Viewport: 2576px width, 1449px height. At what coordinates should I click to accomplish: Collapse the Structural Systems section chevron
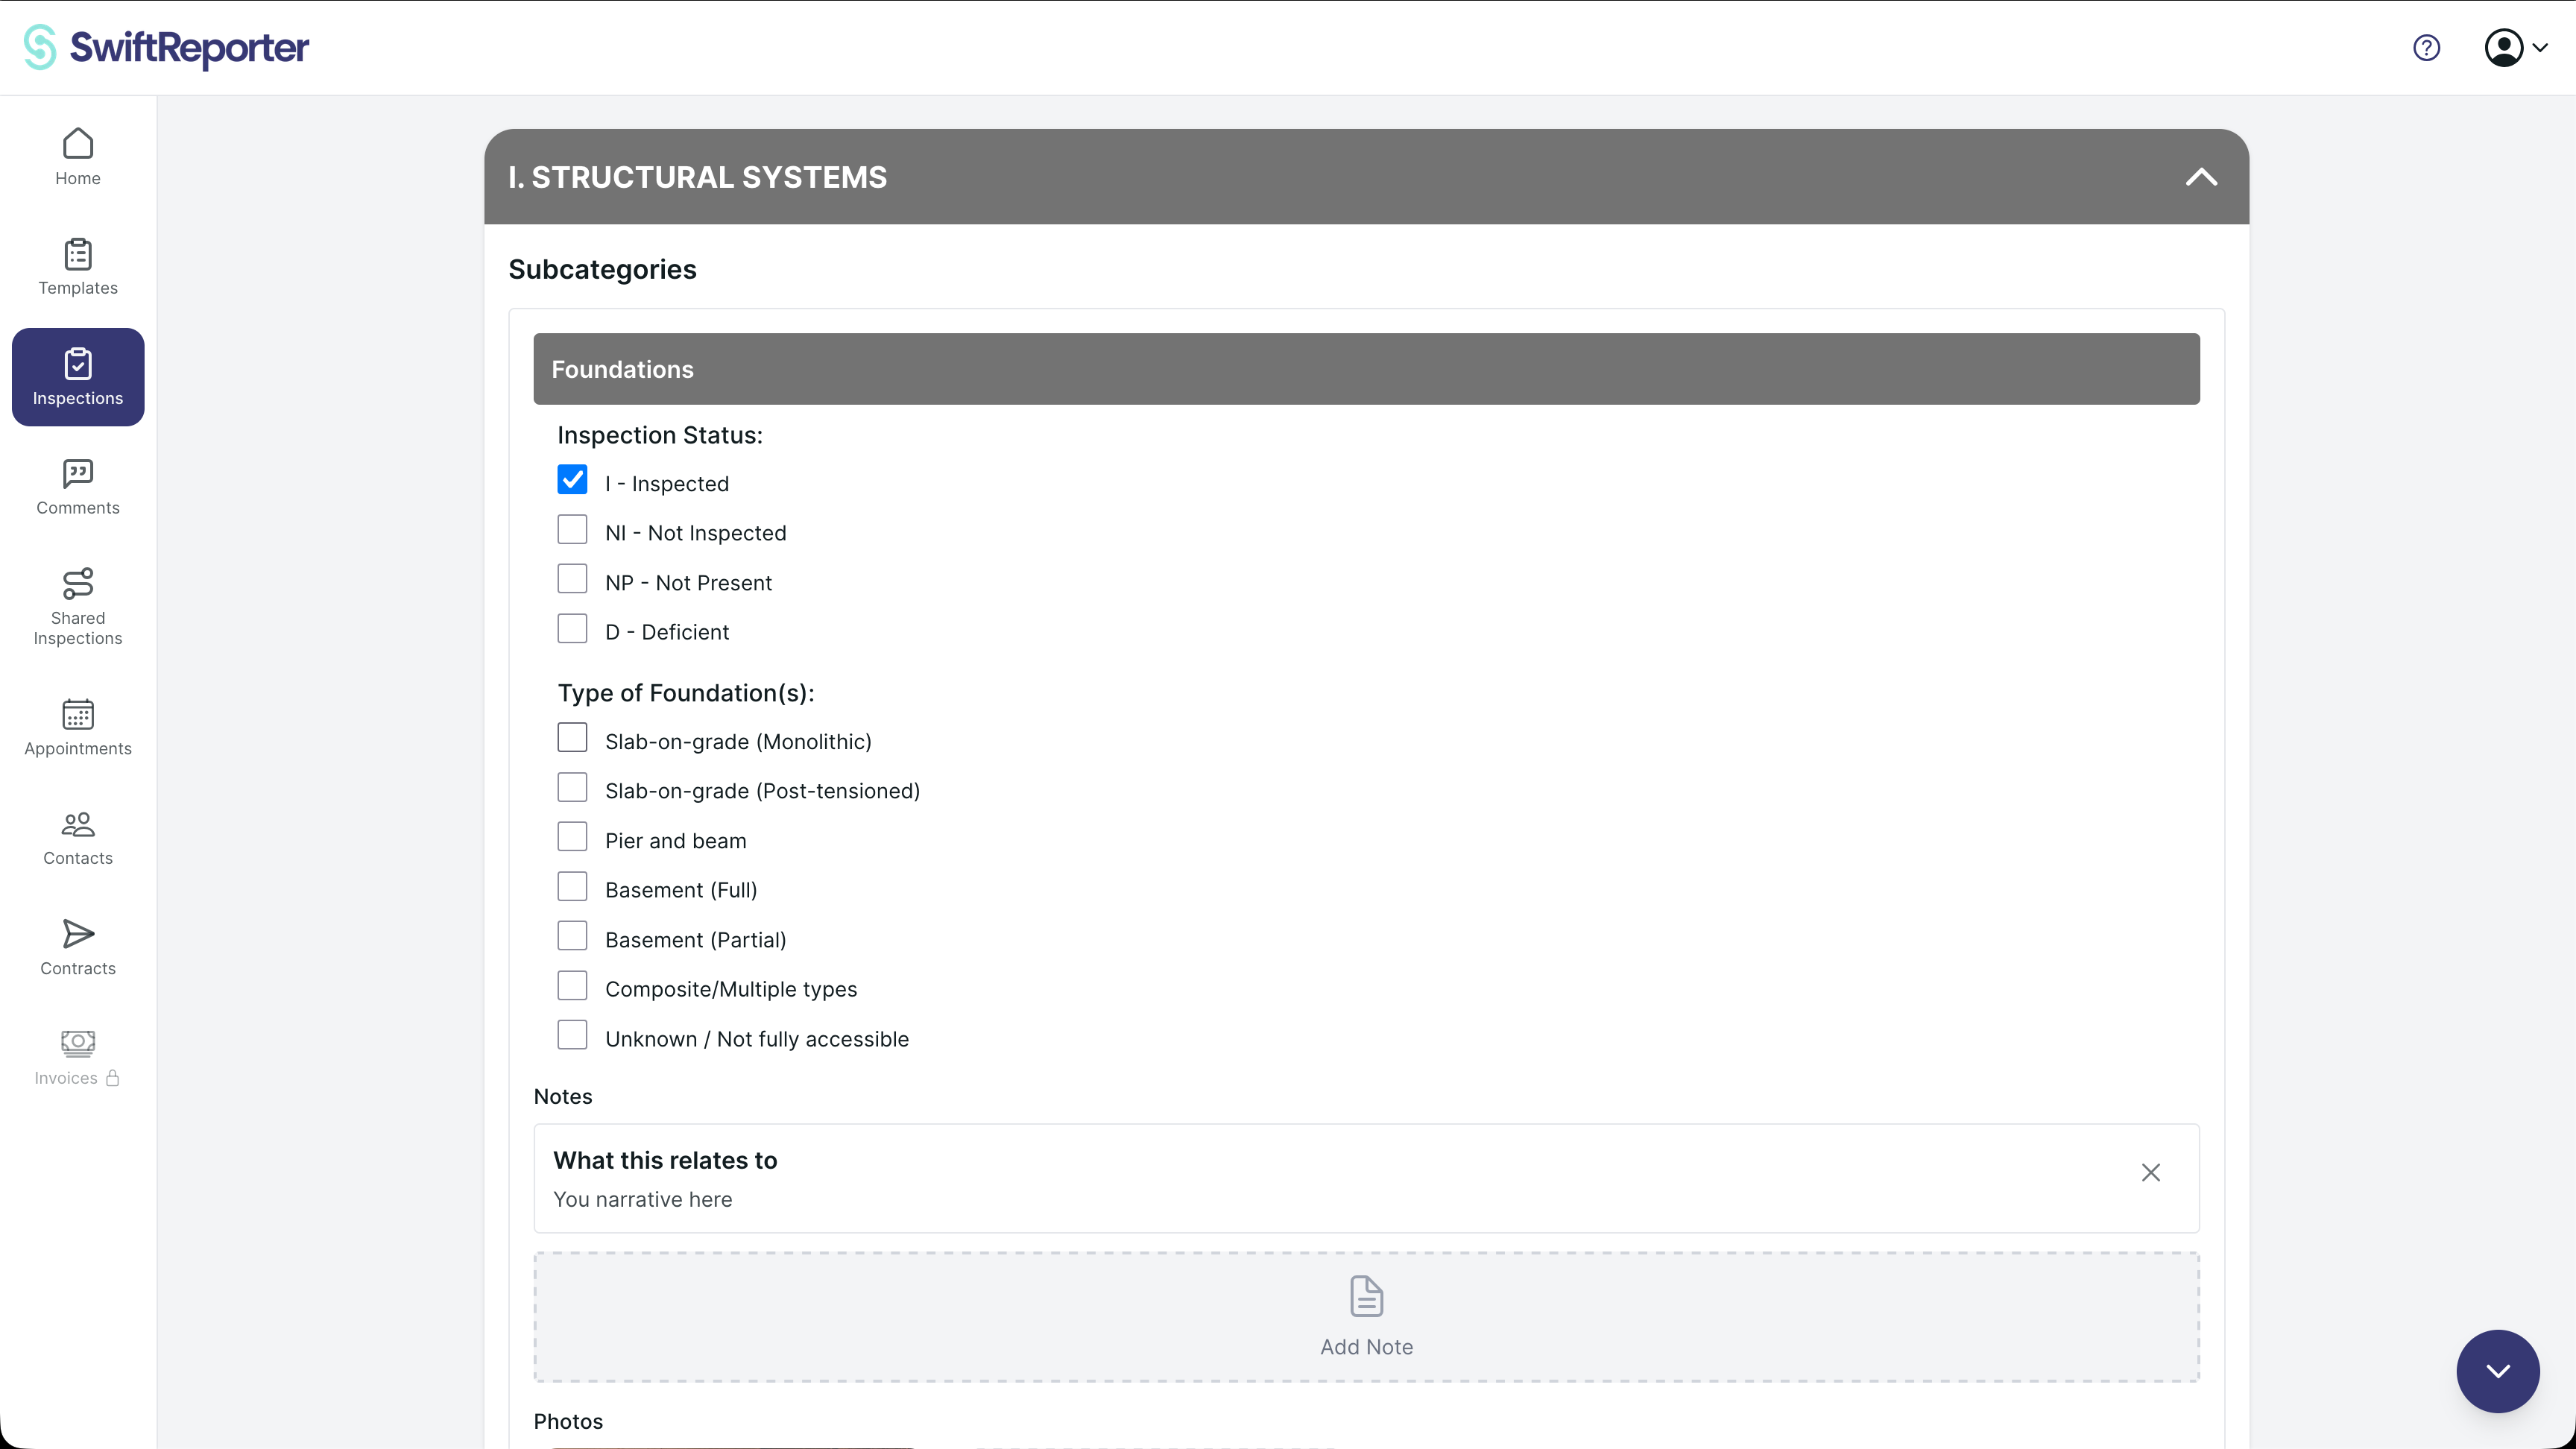[x=2201, y=177]
